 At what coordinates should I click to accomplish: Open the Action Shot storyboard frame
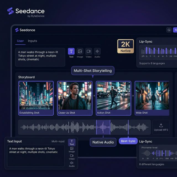pos(113,98)
